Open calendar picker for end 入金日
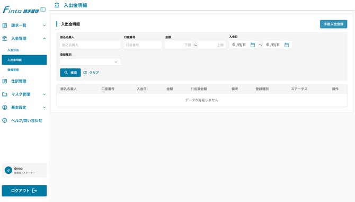The image size is (355, 202). coord(287,45)
